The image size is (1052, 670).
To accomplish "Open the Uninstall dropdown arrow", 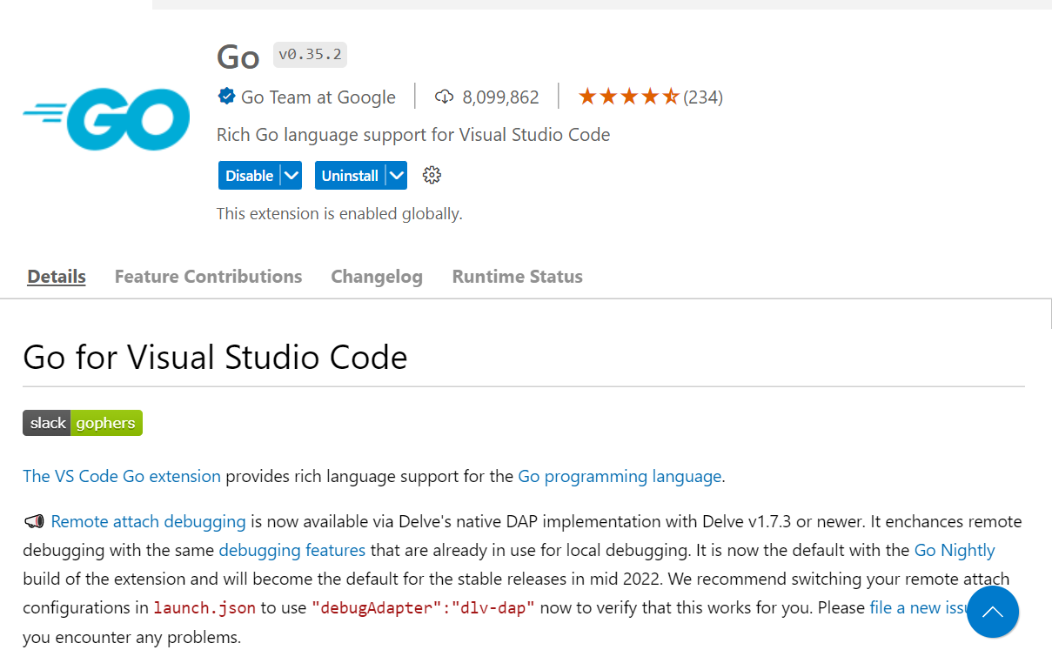I will 397,176.
